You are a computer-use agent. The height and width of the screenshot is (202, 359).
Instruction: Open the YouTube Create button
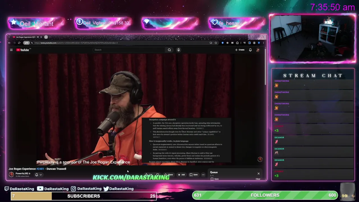click(x=240, y=50)
